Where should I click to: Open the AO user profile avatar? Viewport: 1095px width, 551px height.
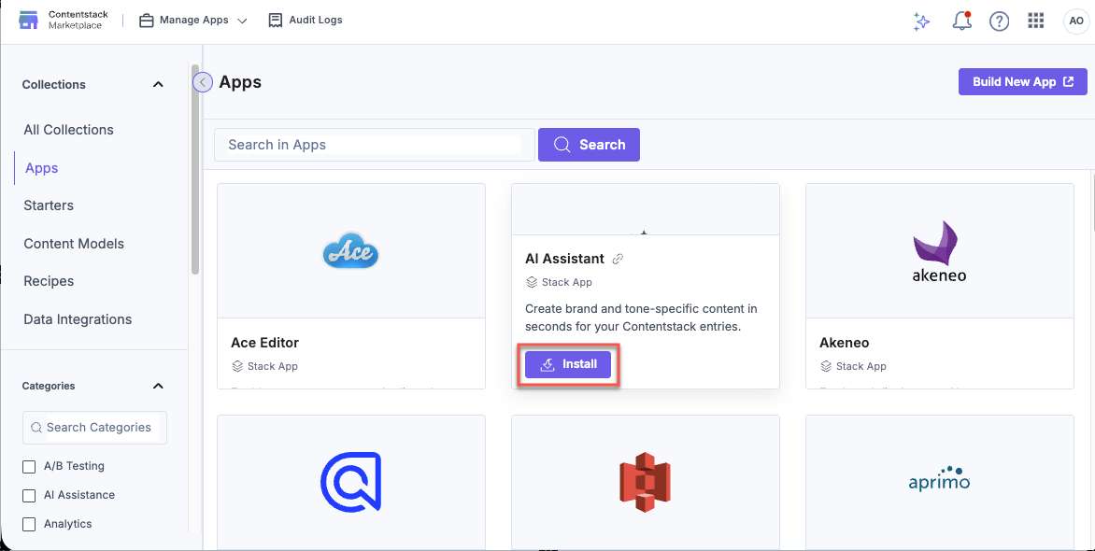[x=1074, y=21]
